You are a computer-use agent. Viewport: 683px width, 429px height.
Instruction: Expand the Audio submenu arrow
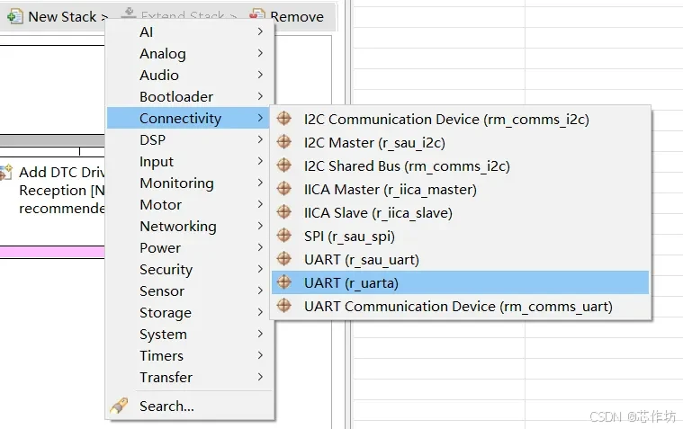(x=260, y=75)
